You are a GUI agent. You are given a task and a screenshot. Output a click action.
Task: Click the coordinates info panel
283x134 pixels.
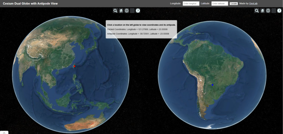tap(141, 29)
